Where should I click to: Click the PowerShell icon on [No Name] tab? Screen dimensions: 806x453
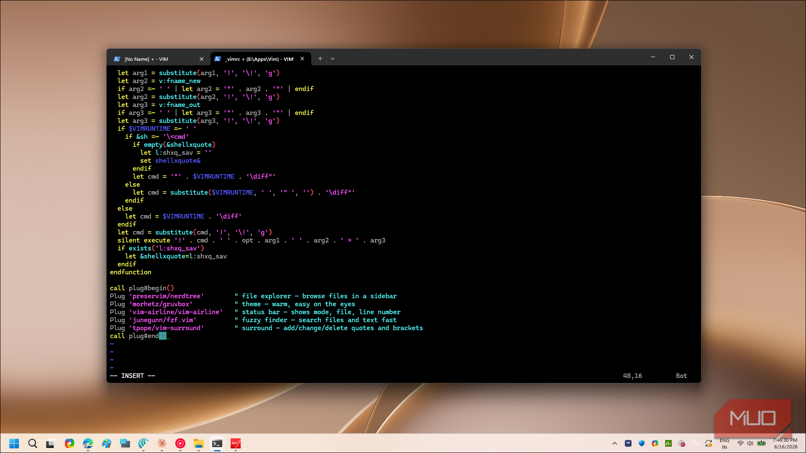(117, 59)
